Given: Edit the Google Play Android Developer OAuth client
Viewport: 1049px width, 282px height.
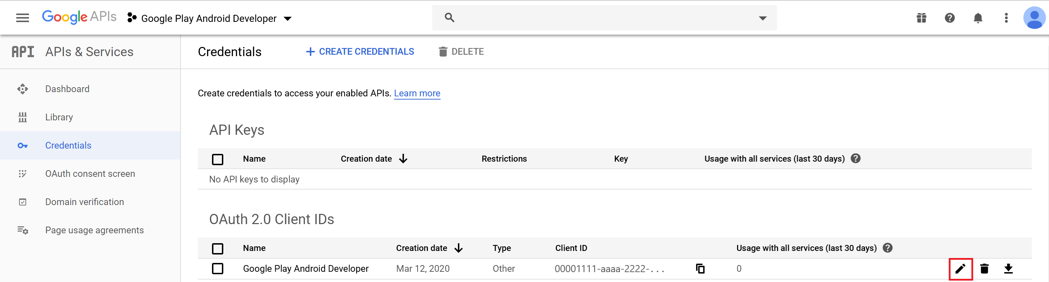Looking at the screenshot, I should click(960, 269).
